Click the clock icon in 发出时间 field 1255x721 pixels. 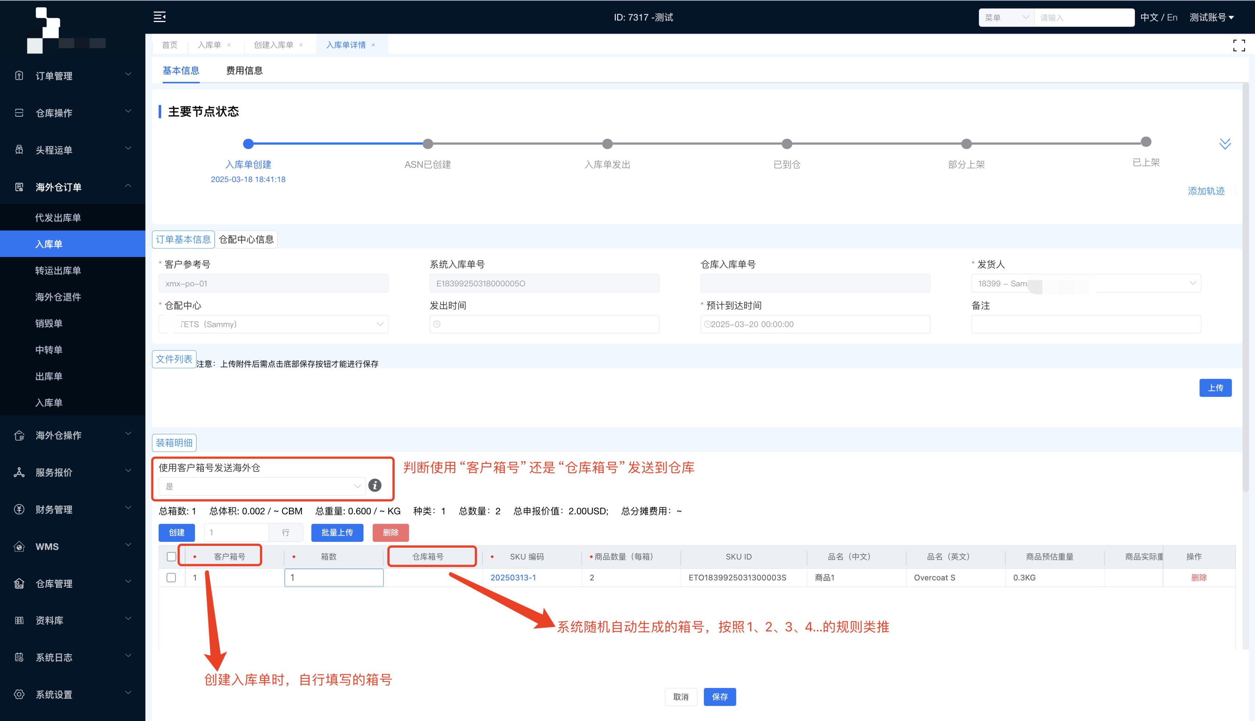click(437, 325)
